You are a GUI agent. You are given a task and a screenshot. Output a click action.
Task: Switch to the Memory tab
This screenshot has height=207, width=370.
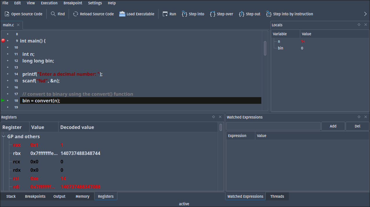coord(82,196)
